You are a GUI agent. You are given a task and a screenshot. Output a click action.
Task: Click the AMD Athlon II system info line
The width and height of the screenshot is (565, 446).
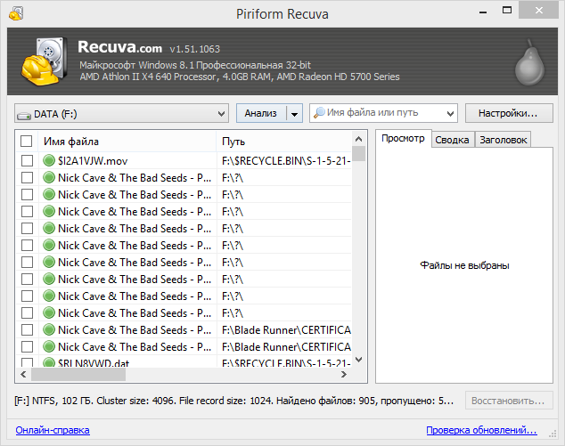click(x=240, y=77)
